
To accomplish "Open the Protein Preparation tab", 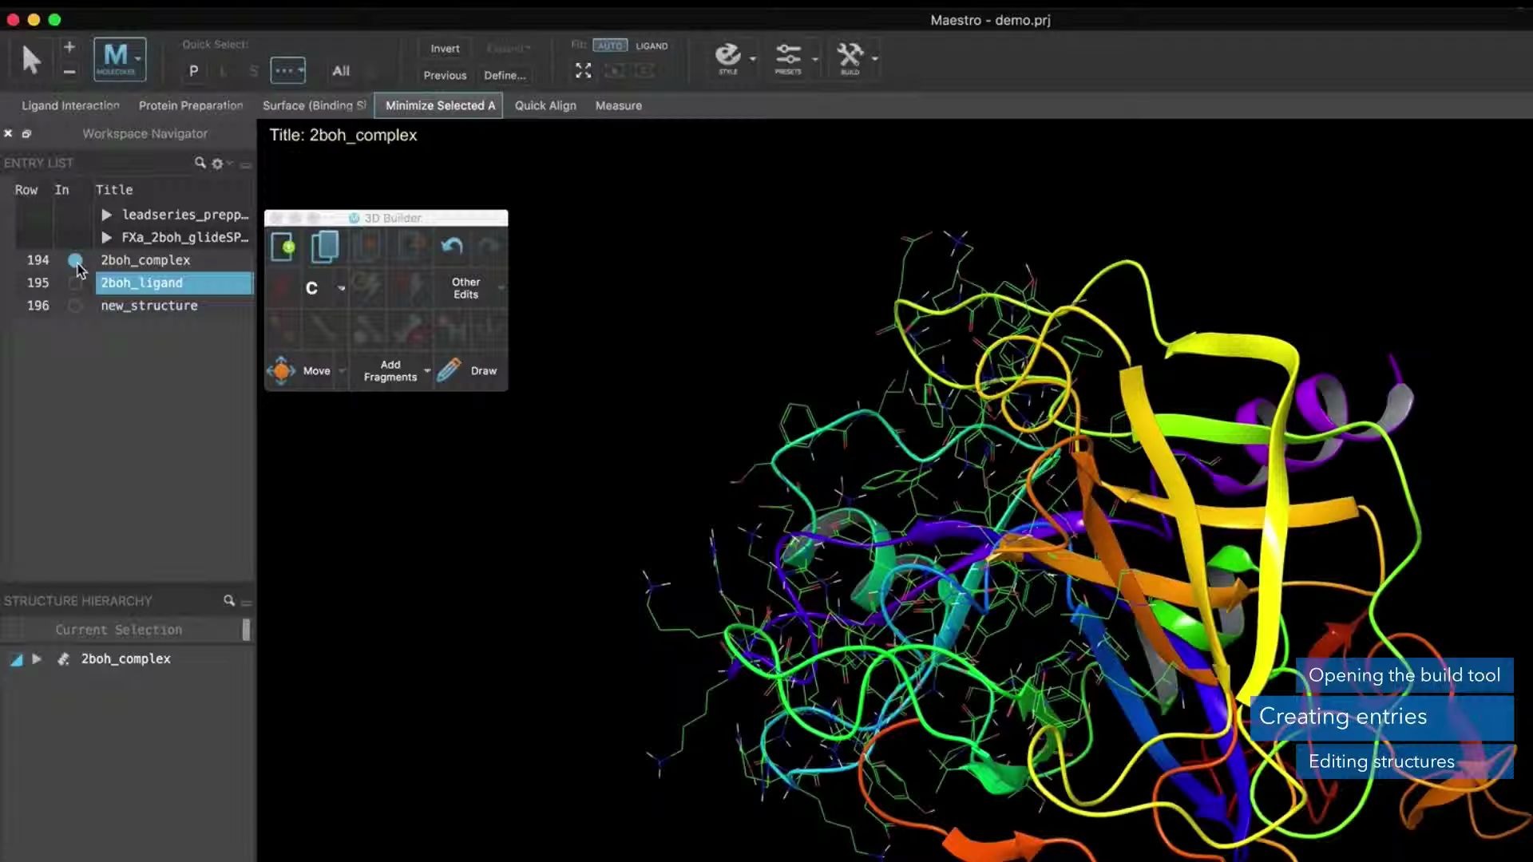I will 191,105.
